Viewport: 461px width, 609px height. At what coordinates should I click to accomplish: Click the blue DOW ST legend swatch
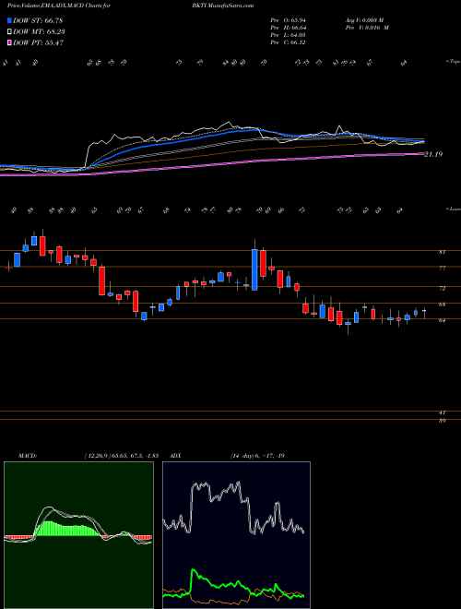(x=9, y=20)
